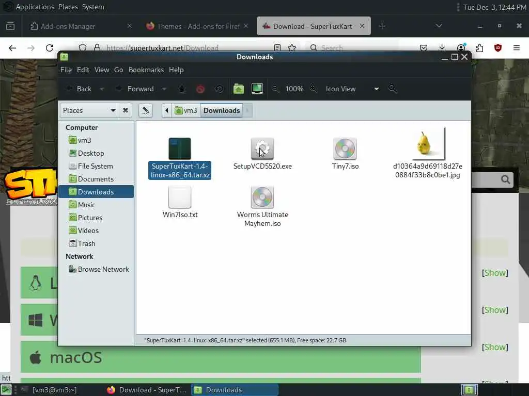Select Documents in the sidebar

(97, 179)
